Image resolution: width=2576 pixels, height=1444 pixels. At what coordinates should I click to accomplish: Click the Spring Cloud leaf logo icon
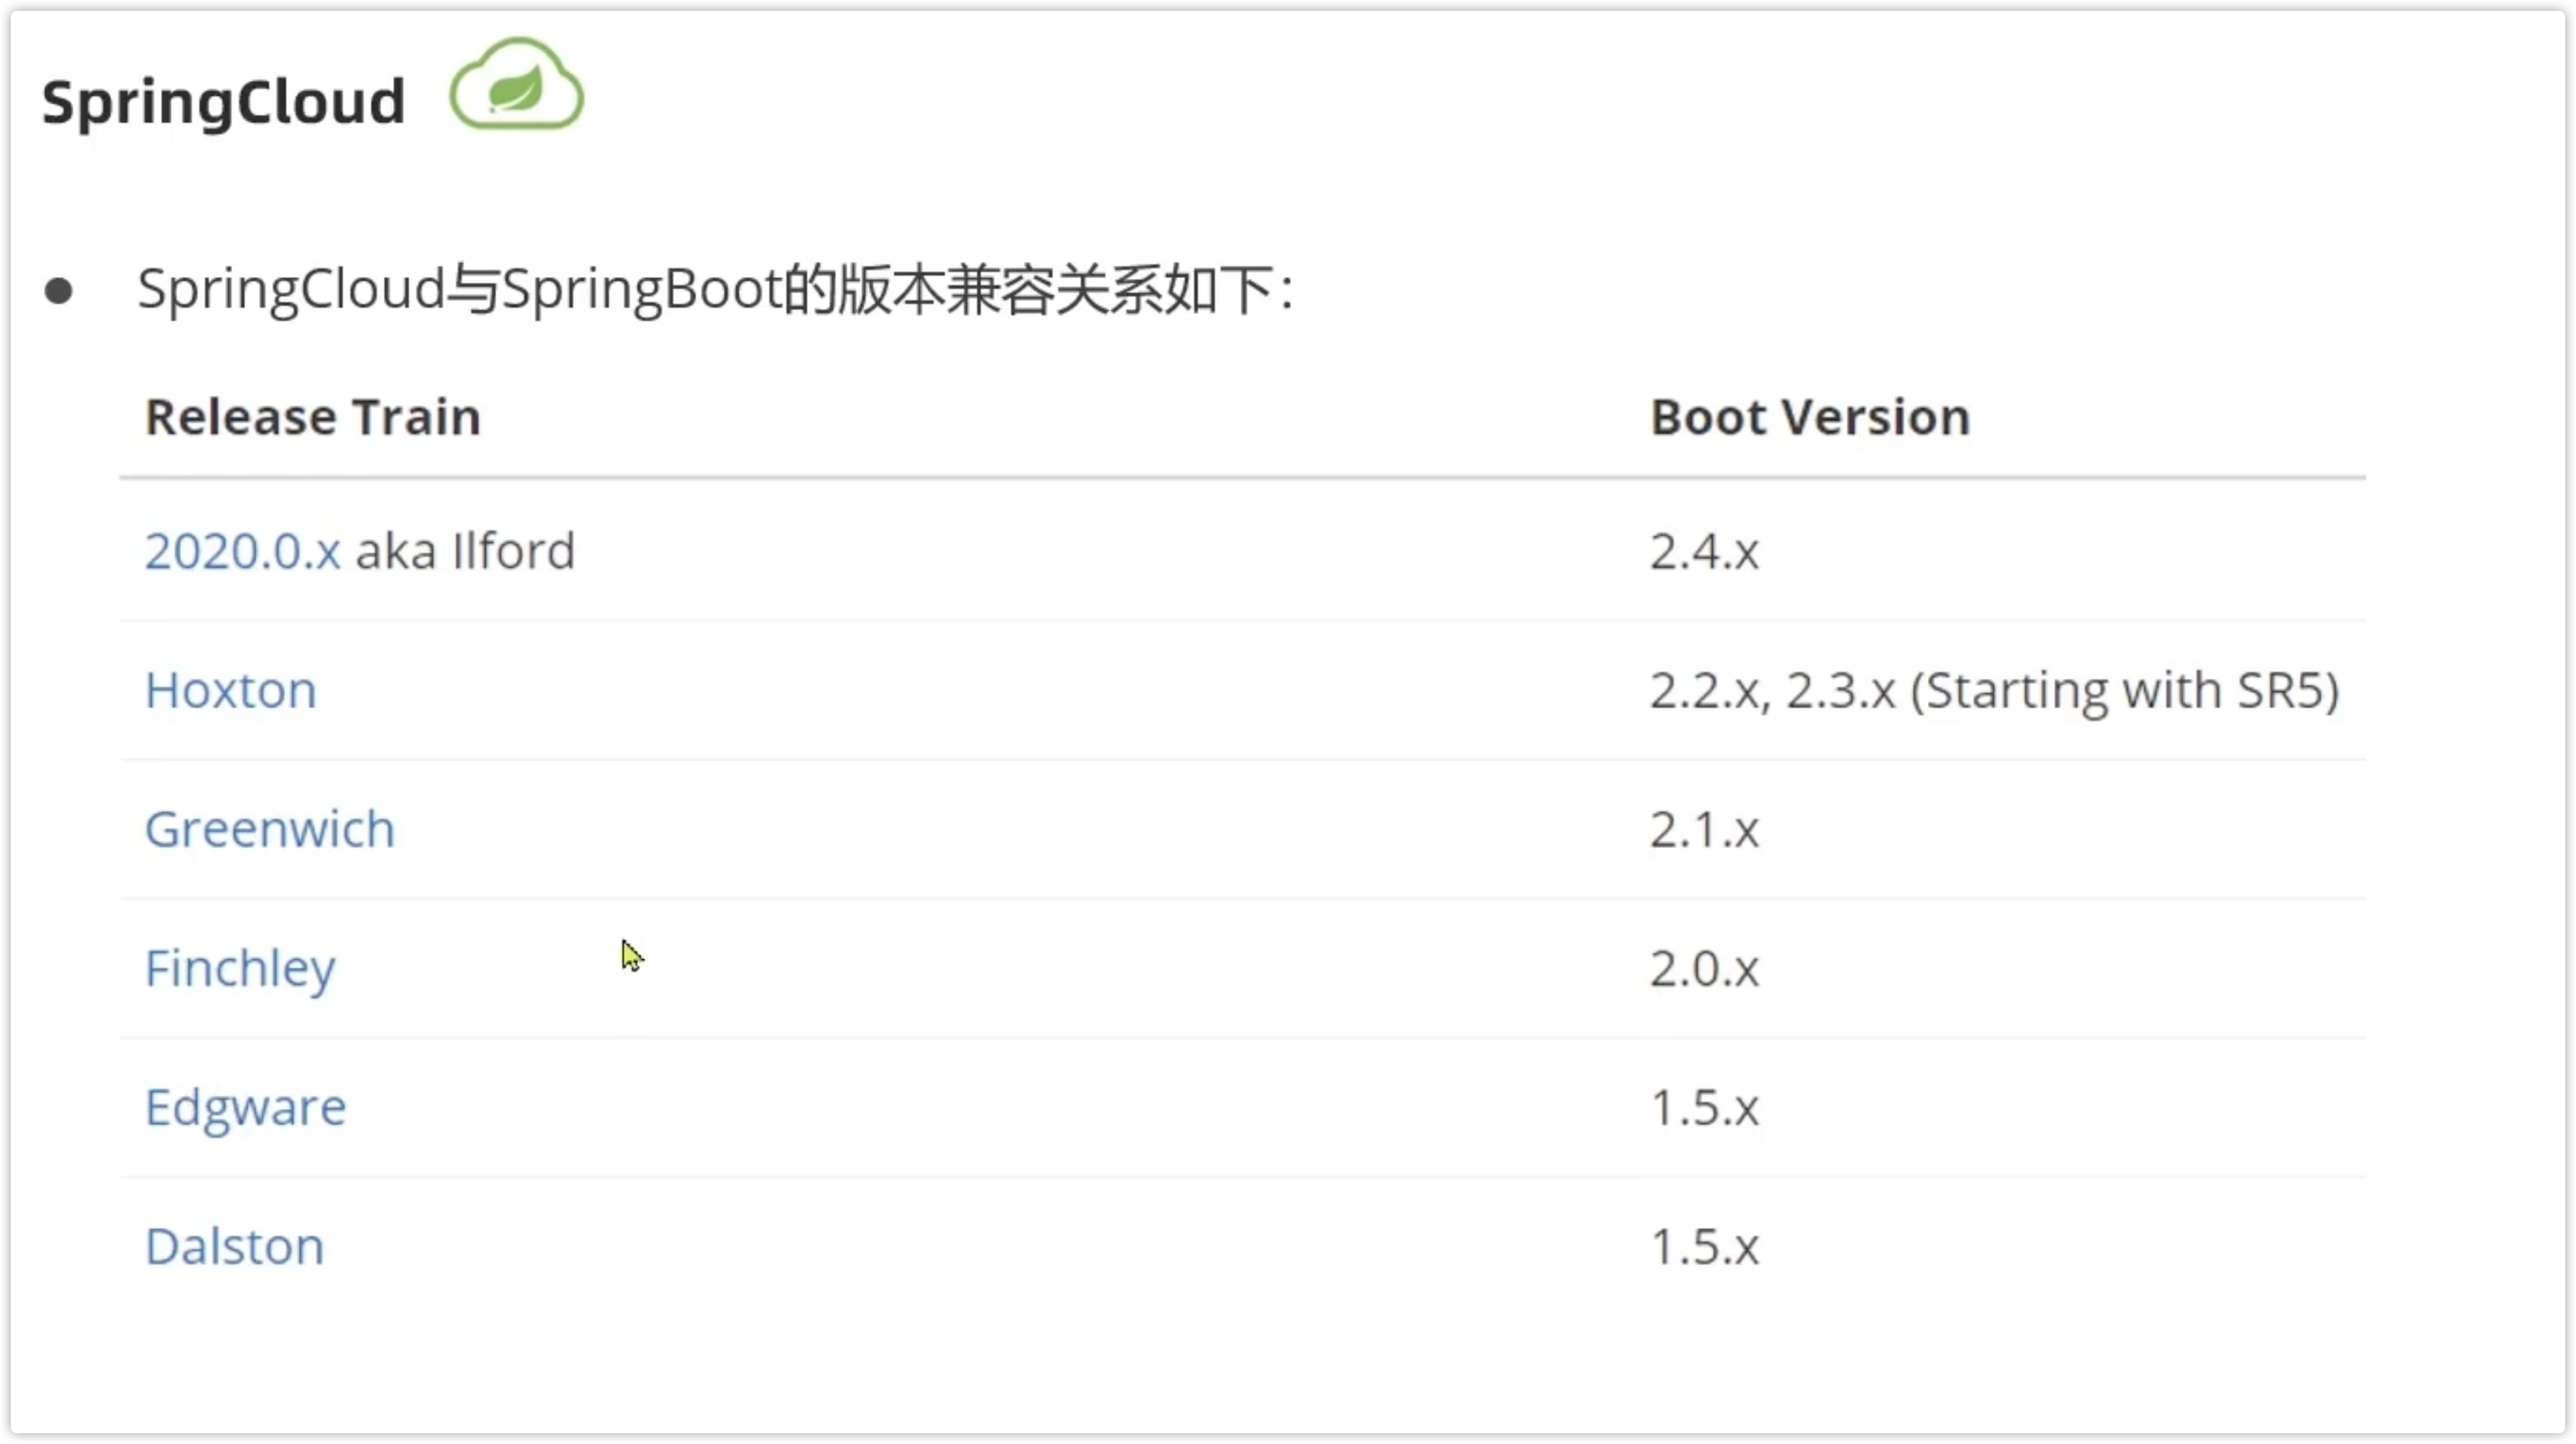click(516, 84)
